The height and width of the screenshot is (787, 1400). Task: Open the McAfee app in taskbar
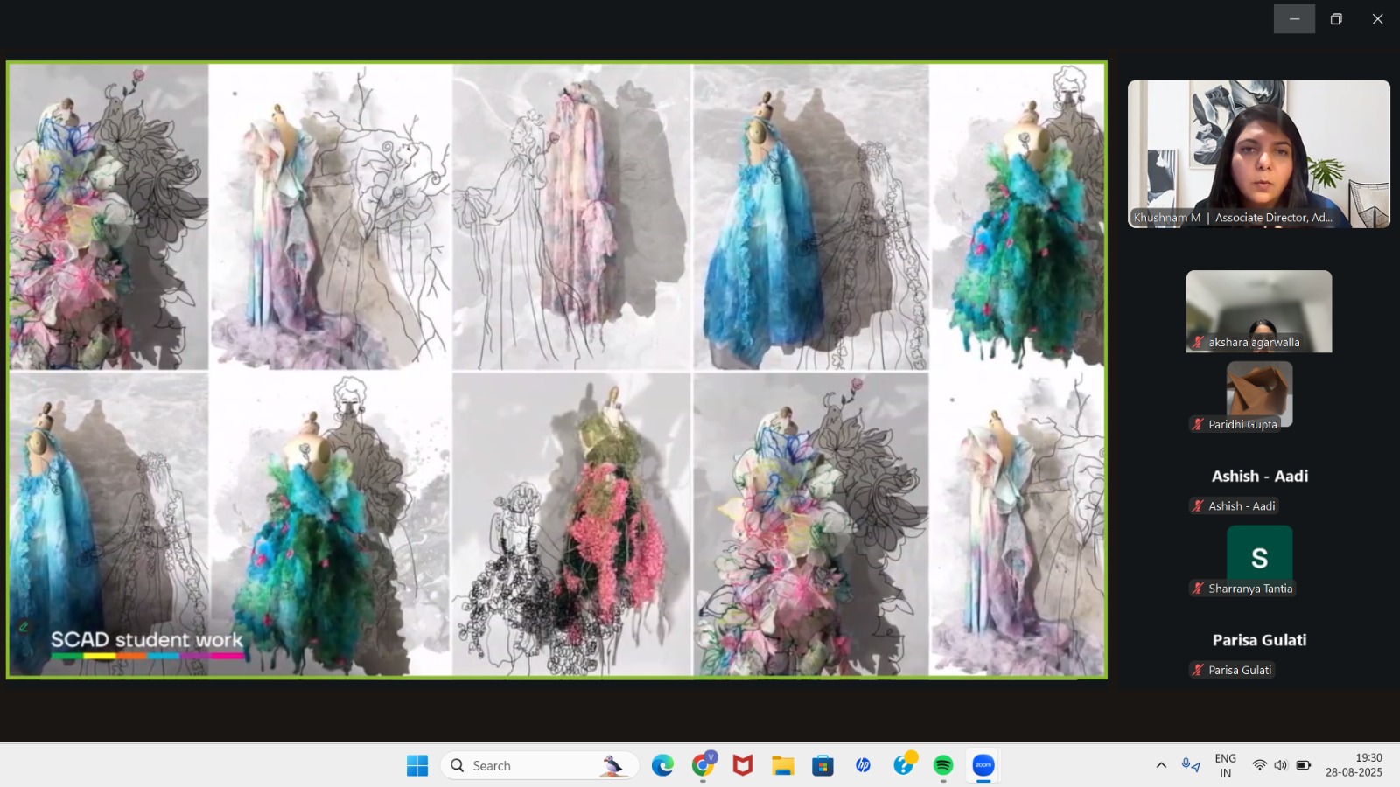point(743,766)
